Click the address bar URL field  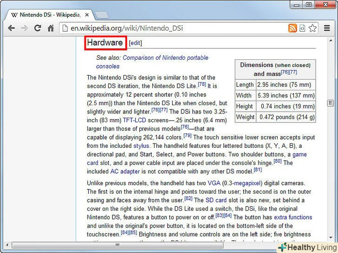point(176,28)
